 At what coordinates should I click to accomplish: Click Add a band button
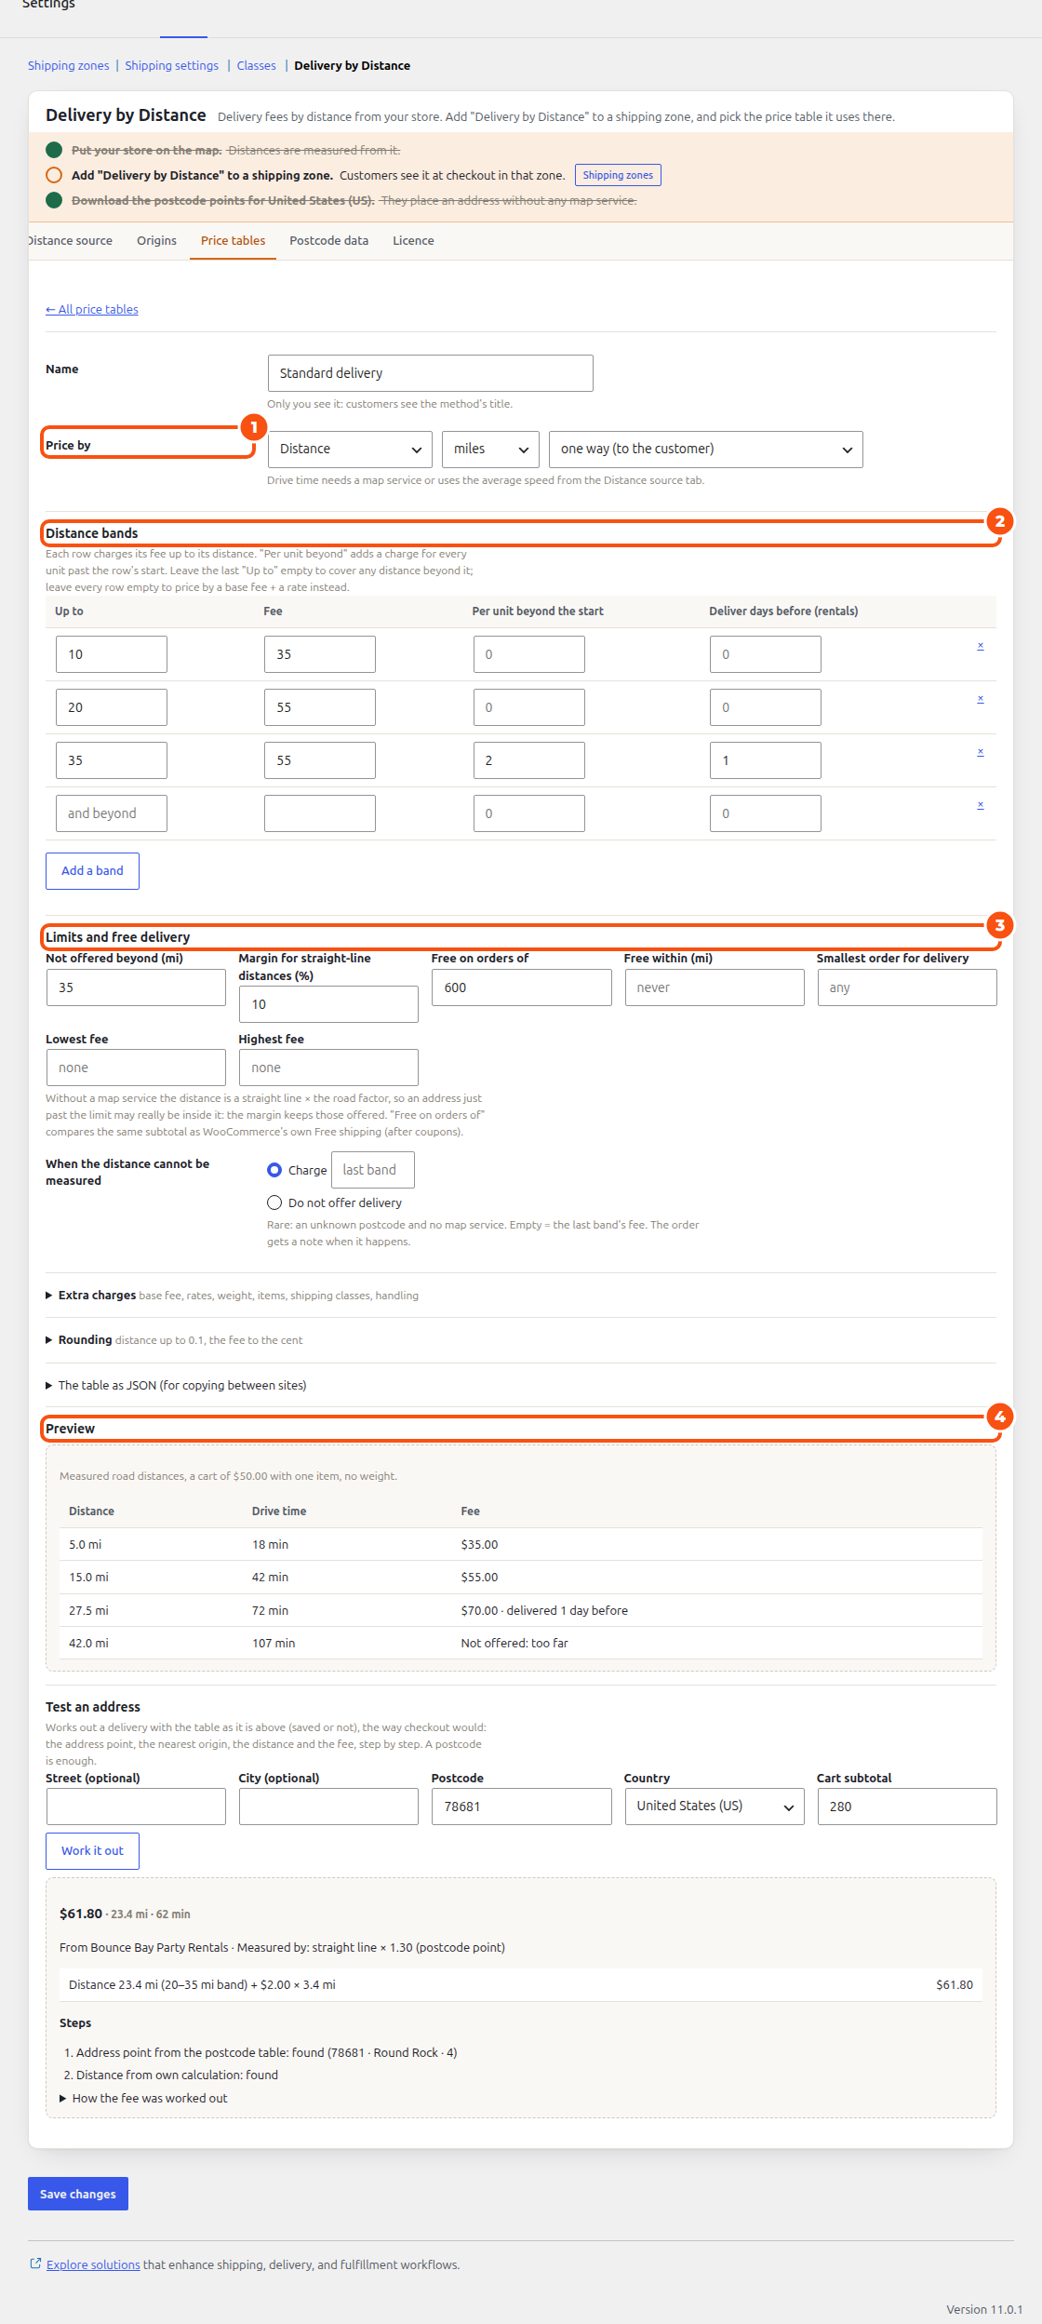pos(92,871)
